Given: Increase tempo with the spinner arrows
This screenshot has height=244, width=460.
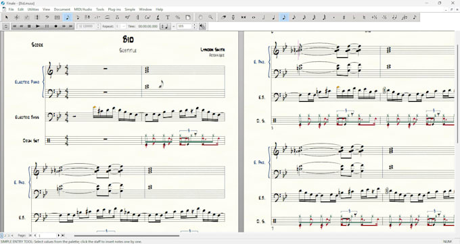Looking at the screenshot, I should [194, 25].
